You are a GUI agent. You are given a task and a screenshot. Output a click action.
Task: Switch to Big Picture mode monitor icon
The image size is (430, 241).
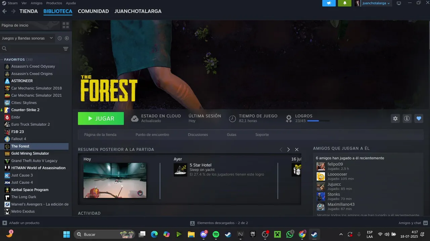click(x=399, y=3)
